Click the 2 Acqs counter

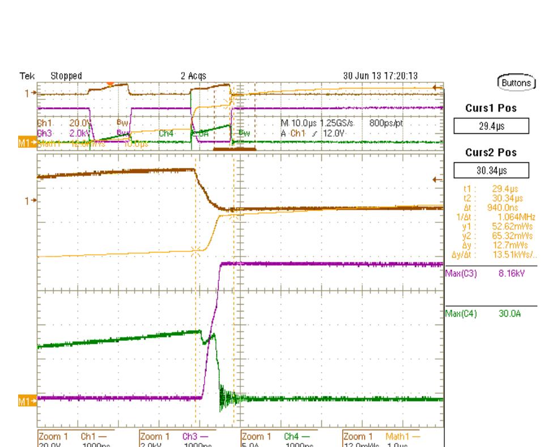tap(193, 75)
